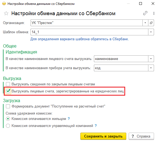Image resolution: width=157 pixels, height=141 pixels.
Task: Copy link to this form with chain icon
Action: pyautogui.click(x=145, y=13)
